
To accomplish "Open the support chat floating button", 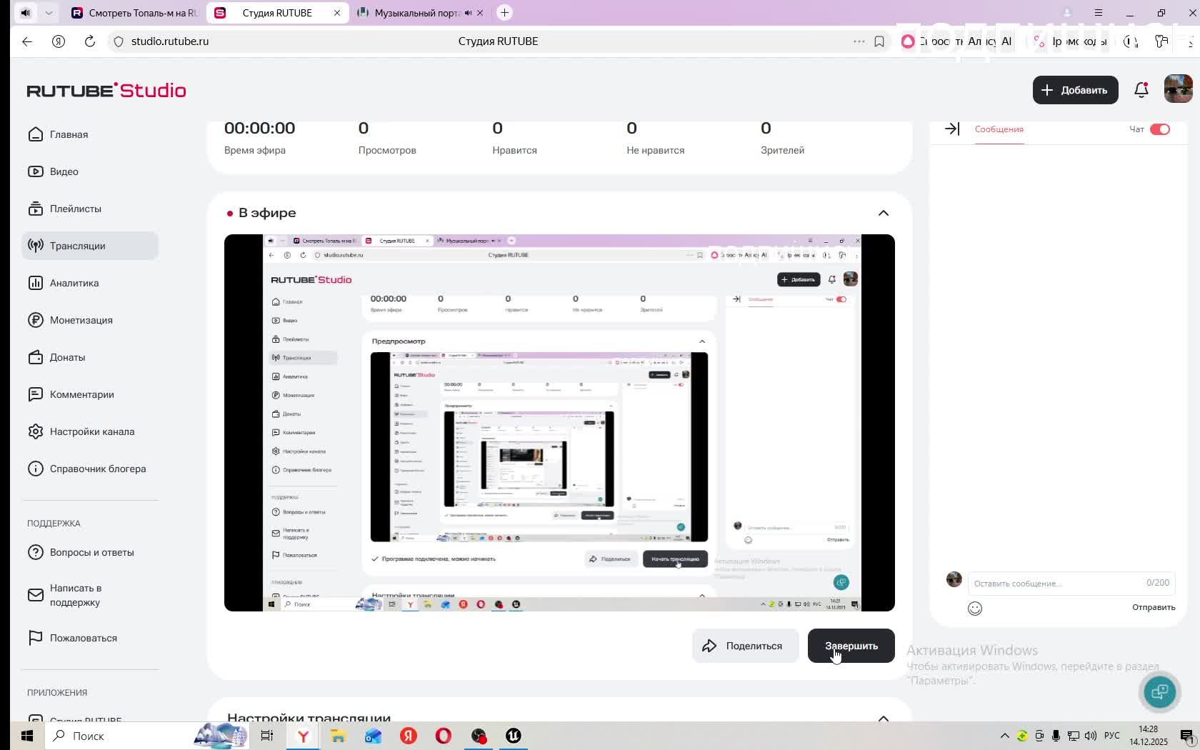I will 1160,692.
